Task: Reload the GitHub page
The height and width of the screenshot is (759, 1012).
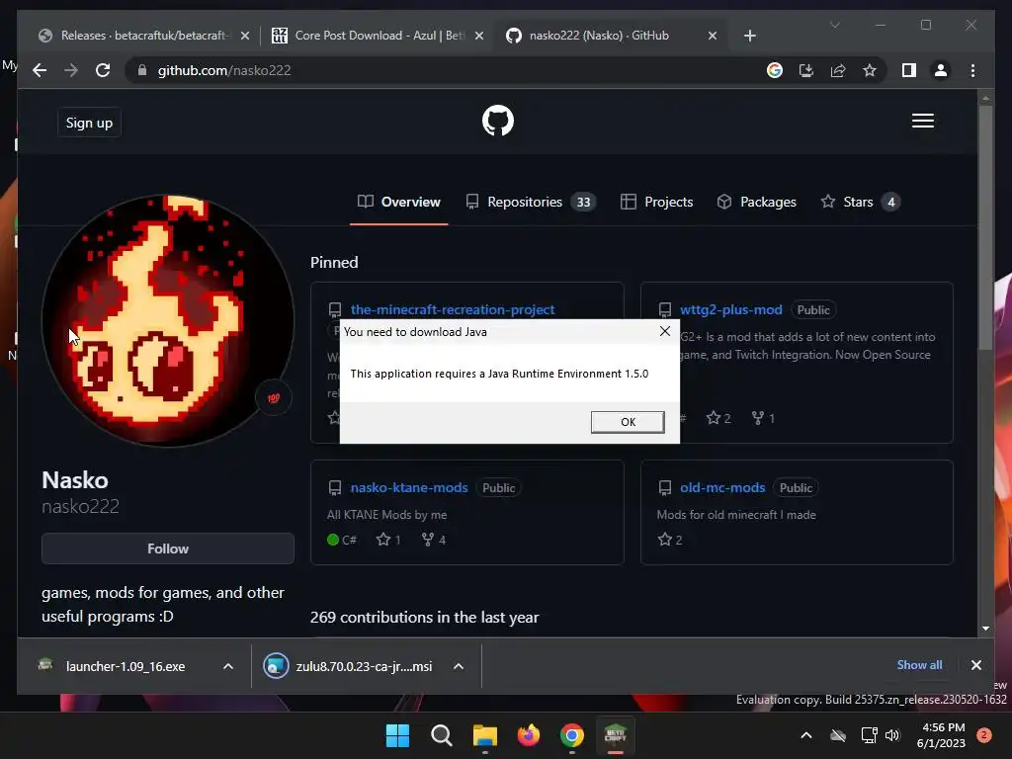Action: [103, 70]
